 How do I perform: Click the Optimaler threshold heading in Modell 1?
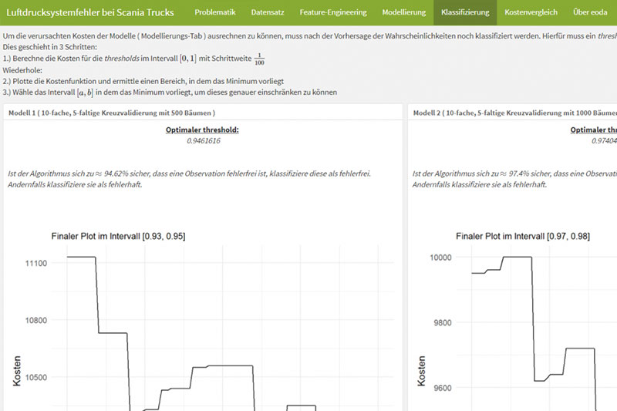(x=202, y=130)
